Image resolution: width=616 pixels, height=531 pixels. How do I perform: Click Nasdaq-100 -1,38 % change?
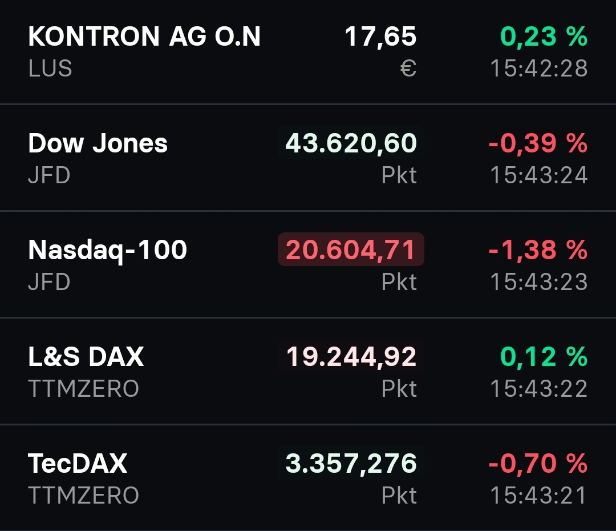tap(538, 250)
